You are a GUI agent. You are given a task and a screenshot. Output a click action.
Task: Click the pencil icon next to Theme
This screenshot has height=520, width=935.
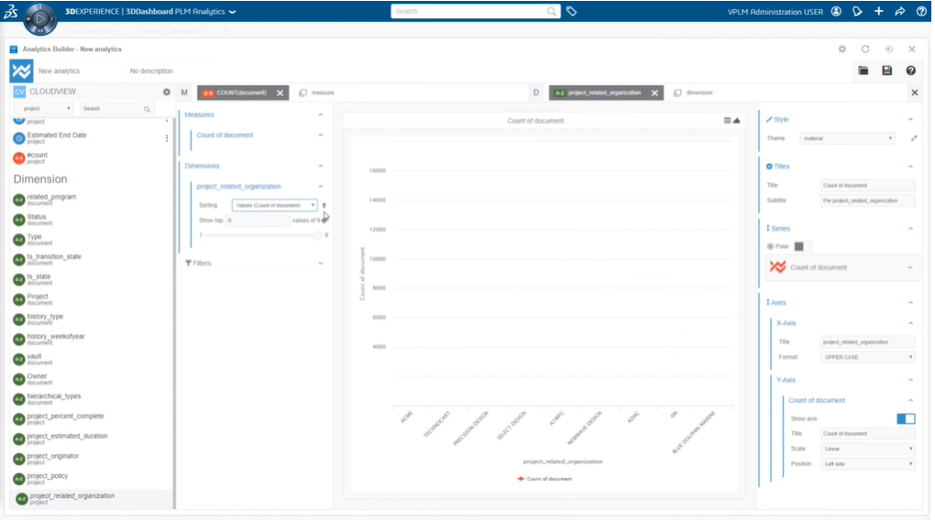pos(913,138)
